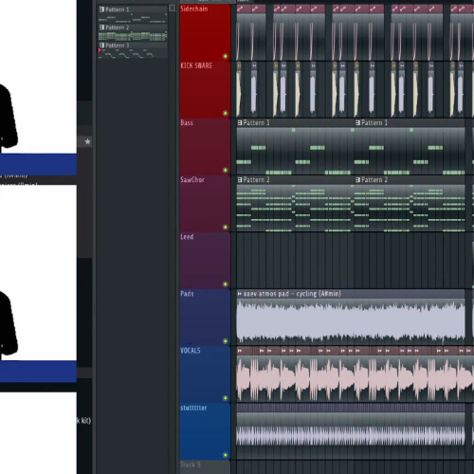Image resolution: width=474 pixels, height=474 pixels.
Task: Click the Pattern 1 note preview in the picker
Action: coord(133,18)
